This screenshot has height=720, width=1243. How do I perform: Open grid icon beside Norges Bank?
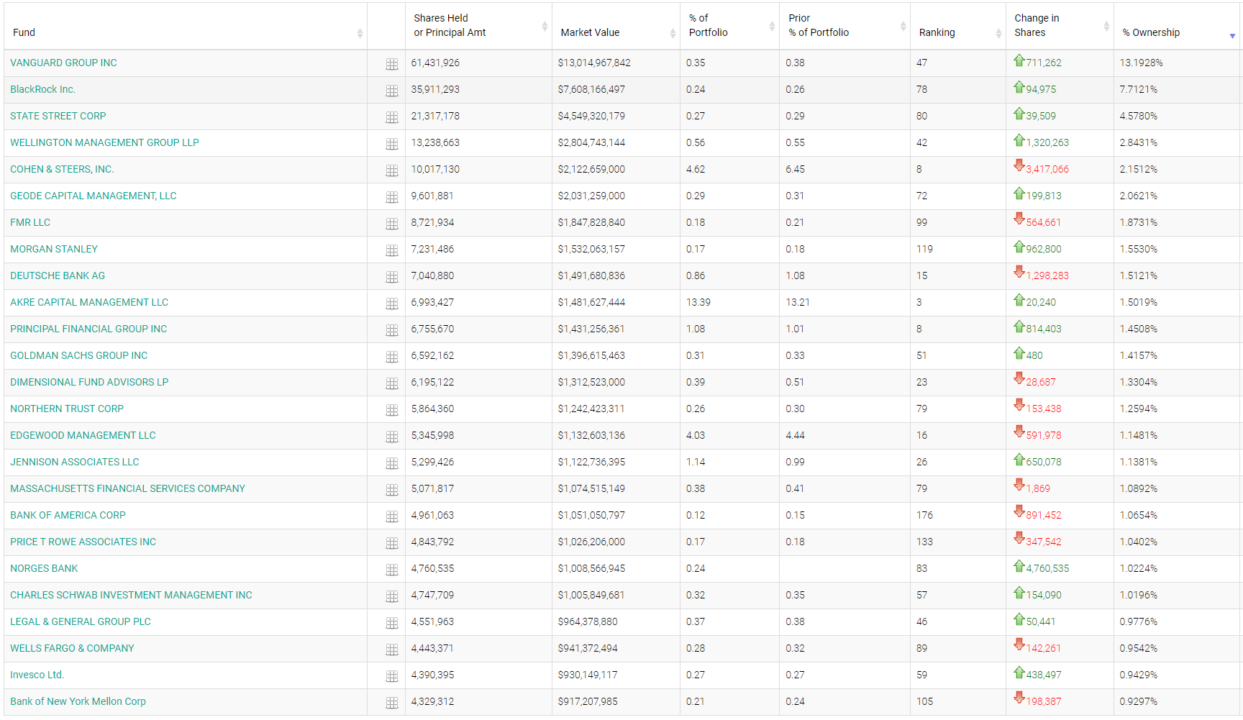click(392, 570)
